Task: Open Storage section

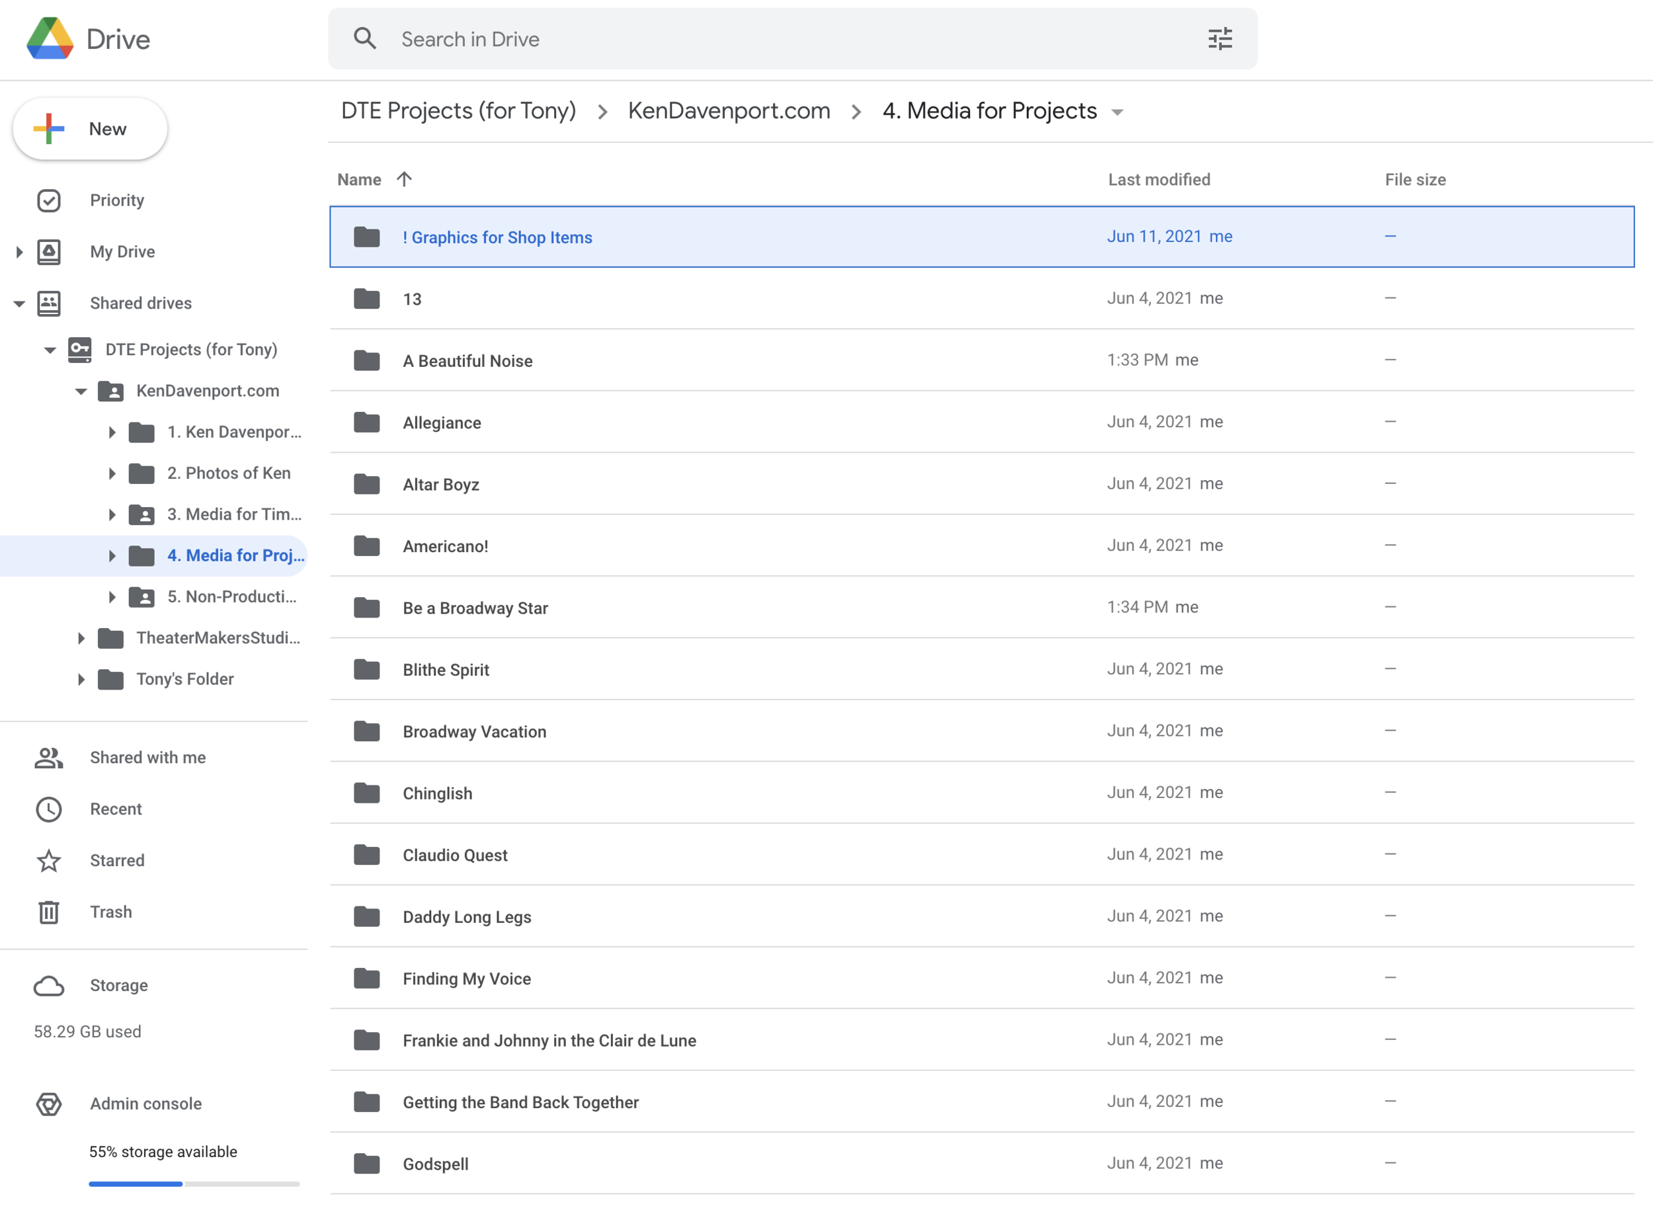Action: 118,986
